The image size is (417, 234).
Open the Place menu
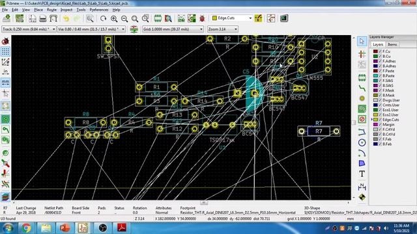point(38,10)
